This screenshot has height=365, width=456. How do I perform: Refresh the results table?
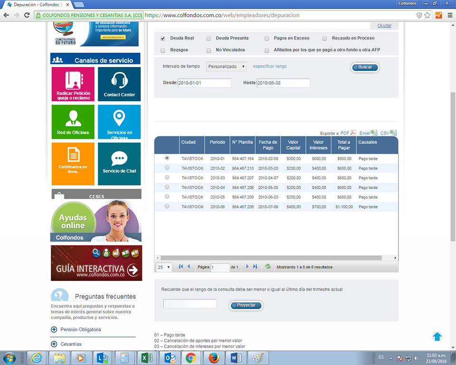tap(268, 267)
